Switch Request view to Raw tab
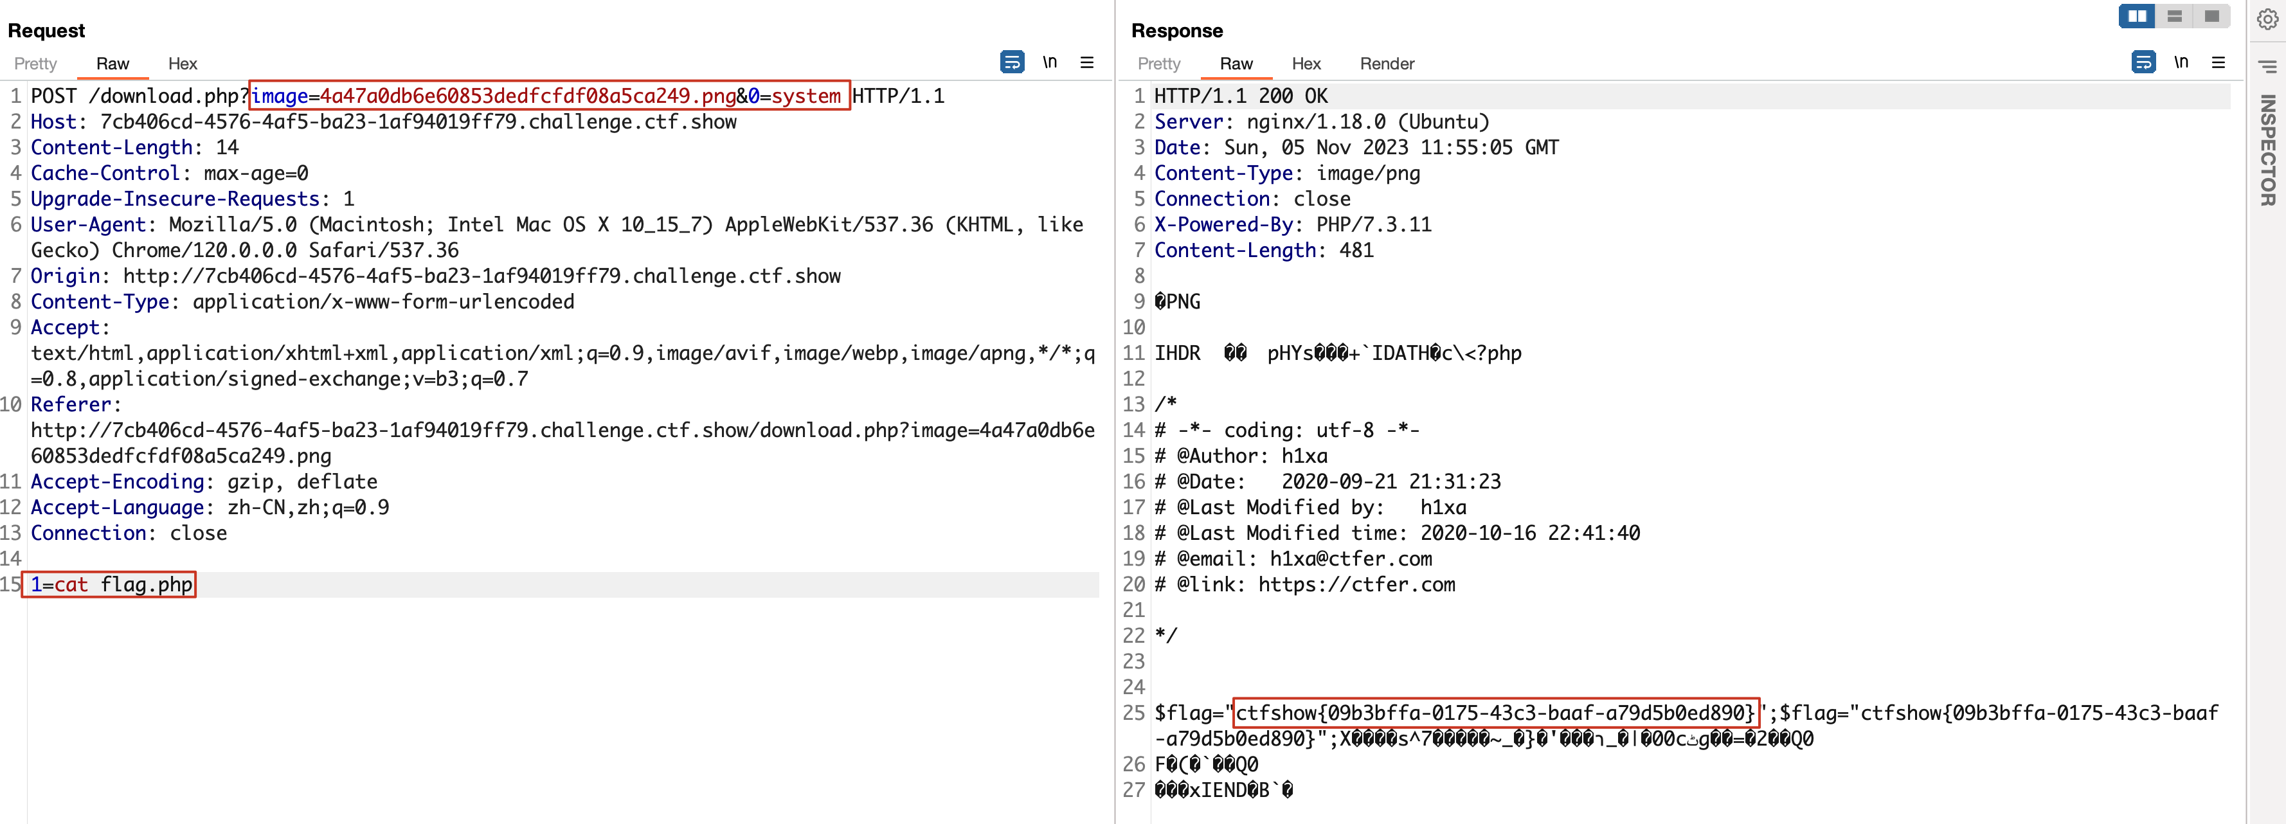This screenshot has height=824, width=2286. point(113,64)
